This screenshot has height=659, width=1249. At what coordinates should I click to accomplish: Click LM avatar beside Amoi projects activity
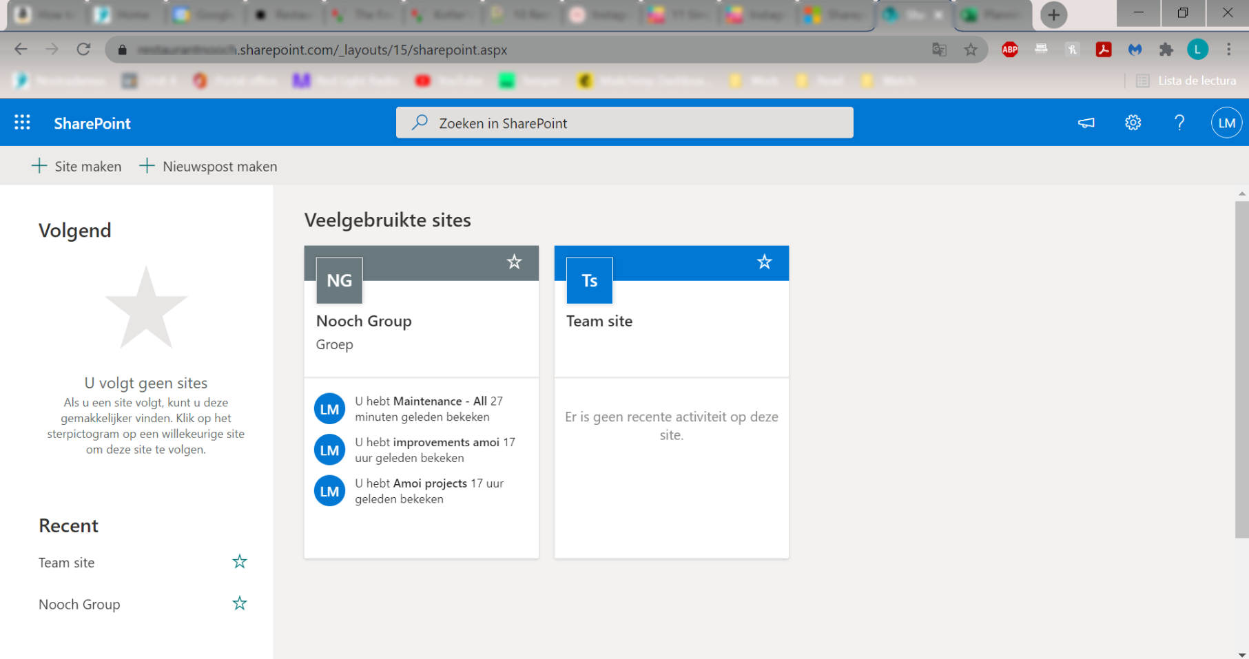click(330, 491)
